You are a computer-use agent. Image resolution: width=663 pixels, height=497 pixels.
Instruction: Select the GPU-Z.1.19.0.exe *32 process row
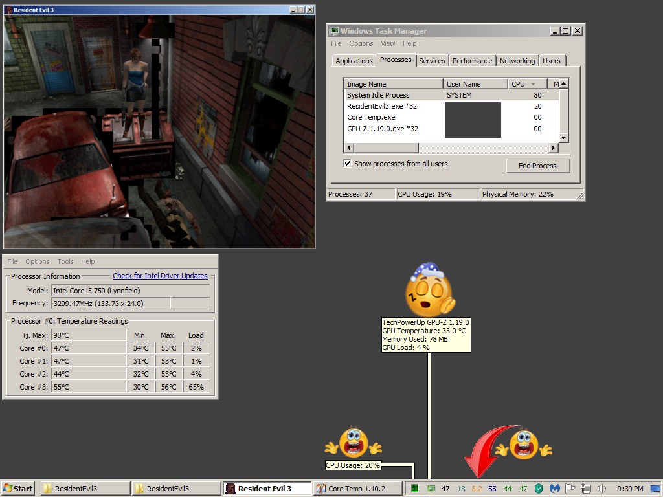coord(451,129)
